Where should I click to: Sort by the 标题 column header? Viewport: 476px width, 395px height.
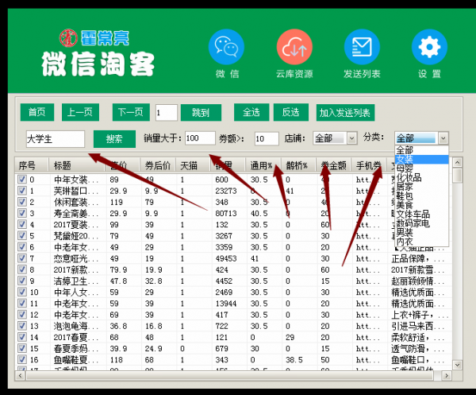click(x=76, y=165)
